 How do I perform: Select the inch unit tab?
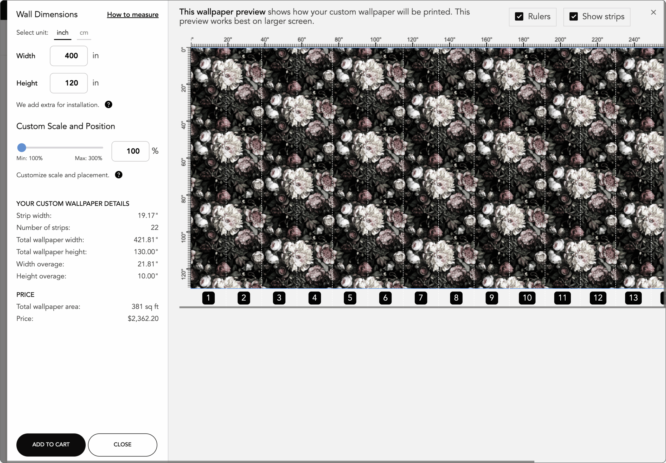[62, 33]
